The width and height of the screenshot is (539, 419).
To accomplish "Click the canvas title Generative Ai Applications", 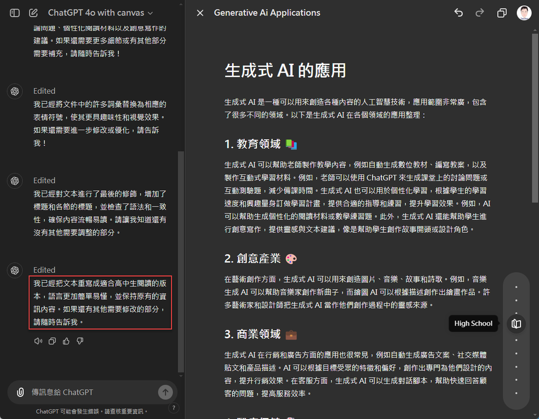I will 267,13.
